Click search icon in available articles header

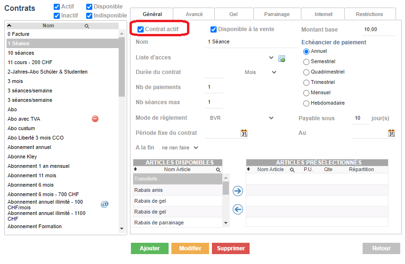point(218,169)
